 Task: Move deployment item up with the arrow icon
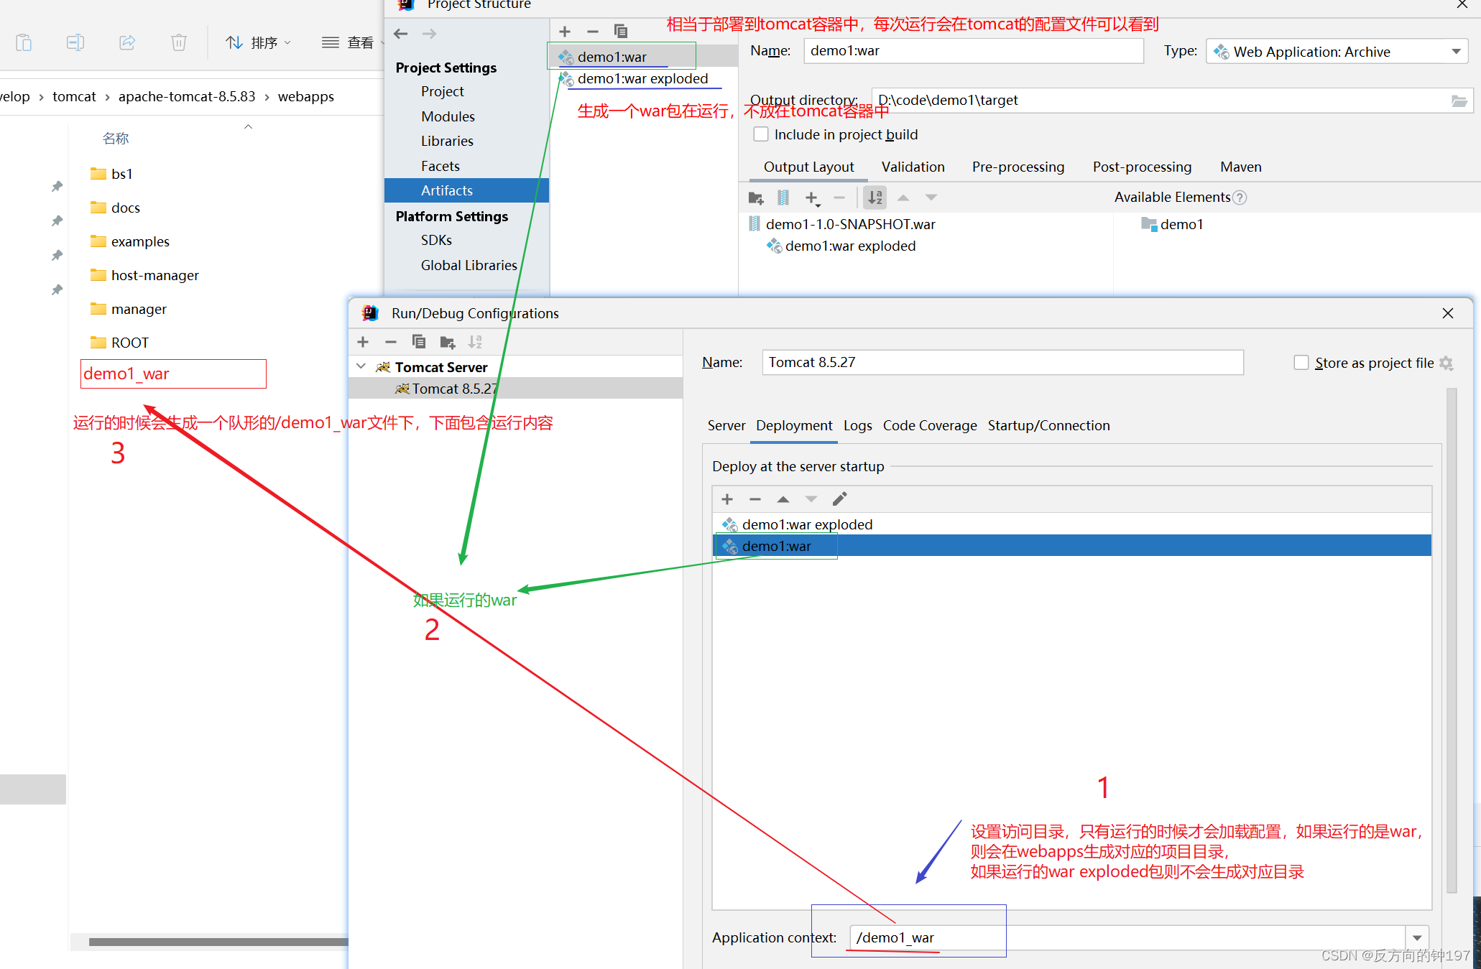coord(783,499)
